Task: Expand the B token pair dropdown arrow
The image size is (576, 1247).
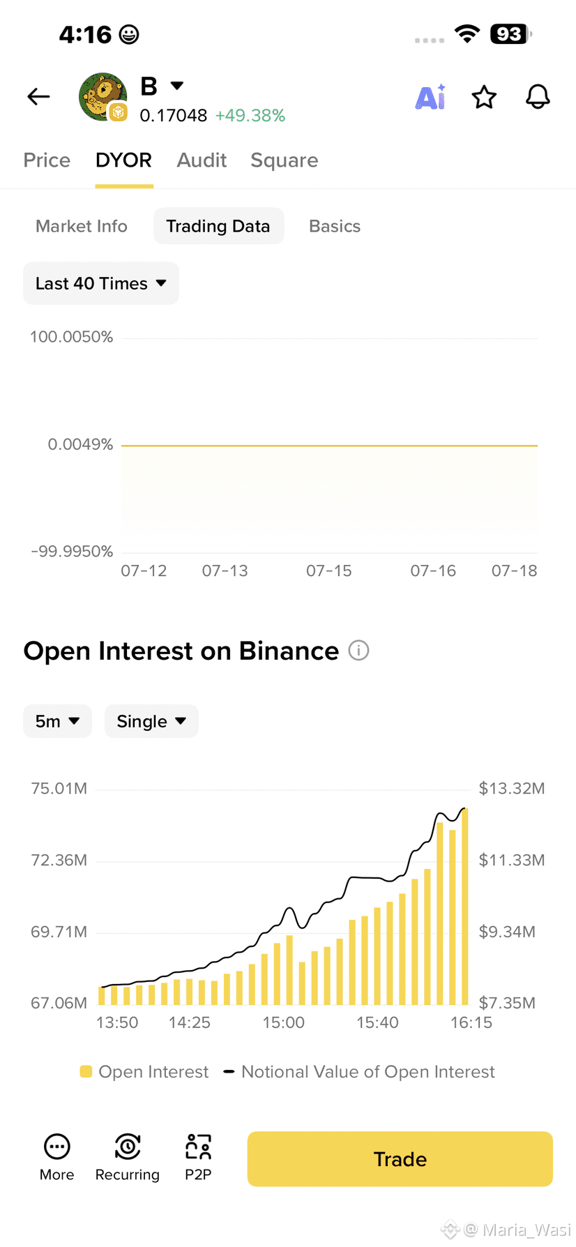Action: tap(177, 86)
